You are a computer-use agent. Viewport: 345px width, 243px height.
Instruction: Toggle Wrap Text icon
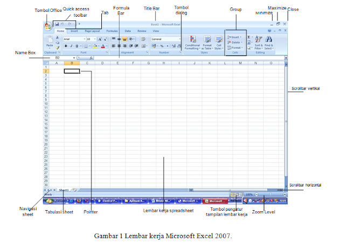143,39
